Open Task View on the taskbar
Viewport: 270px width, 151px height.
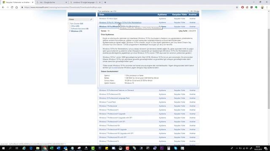(x=17, y=148)
